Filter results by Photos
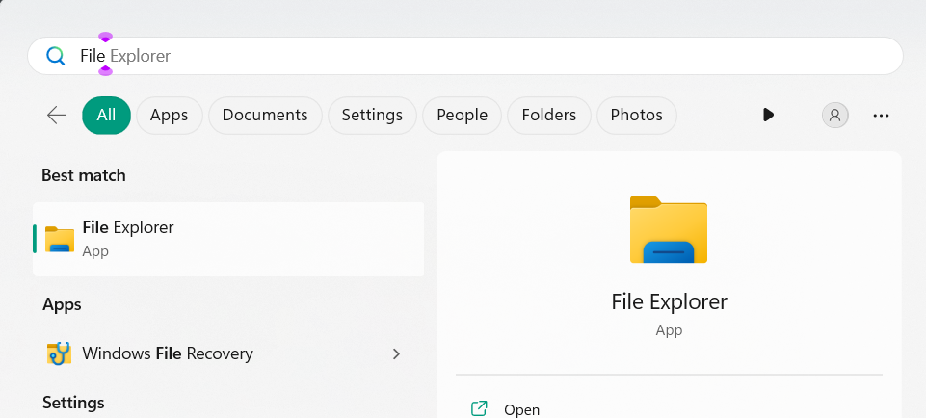 click(636, 116)
